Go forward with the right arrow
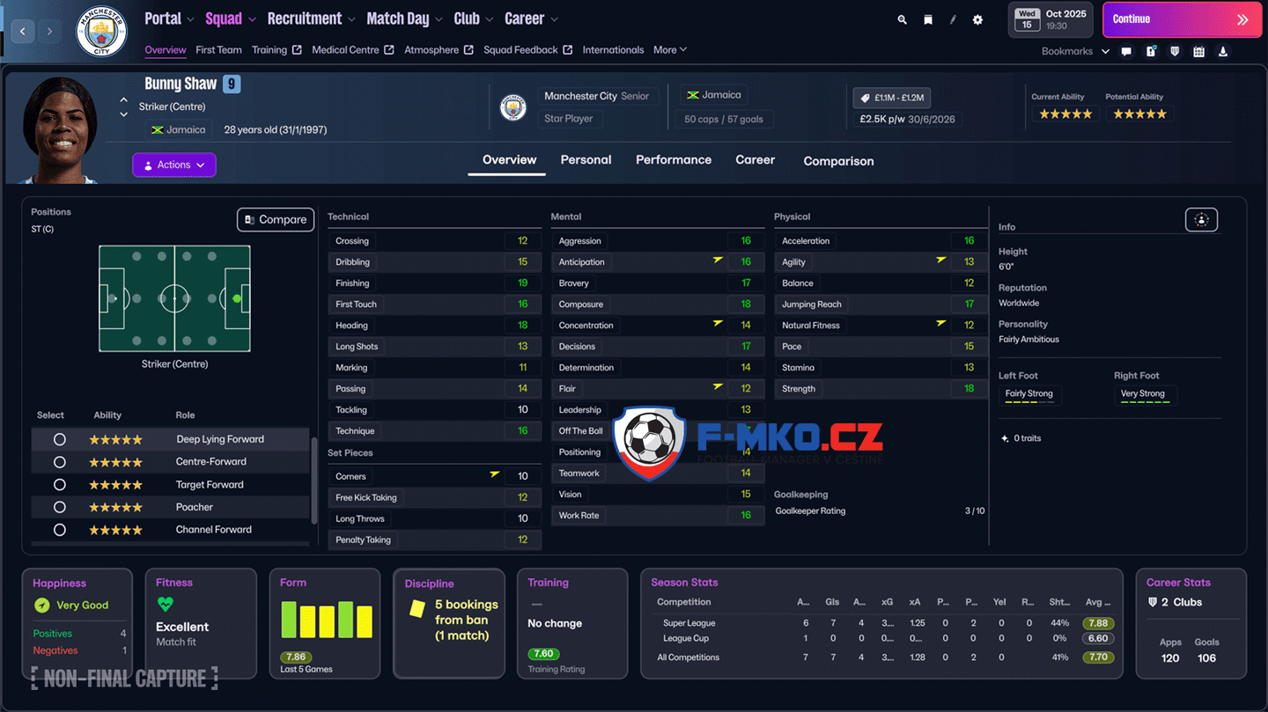Image resolution: width=1268 pixels, height=712 pixels. tap(49, 32)
